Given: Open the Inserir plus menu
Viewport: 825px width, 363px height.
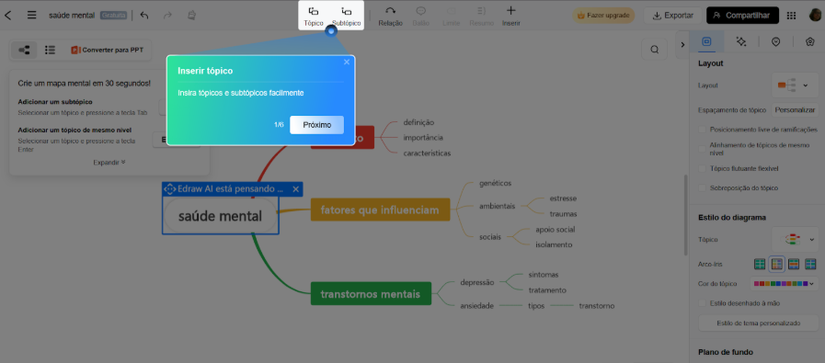Looking at the screenshot, I should (x=510, y=16).
